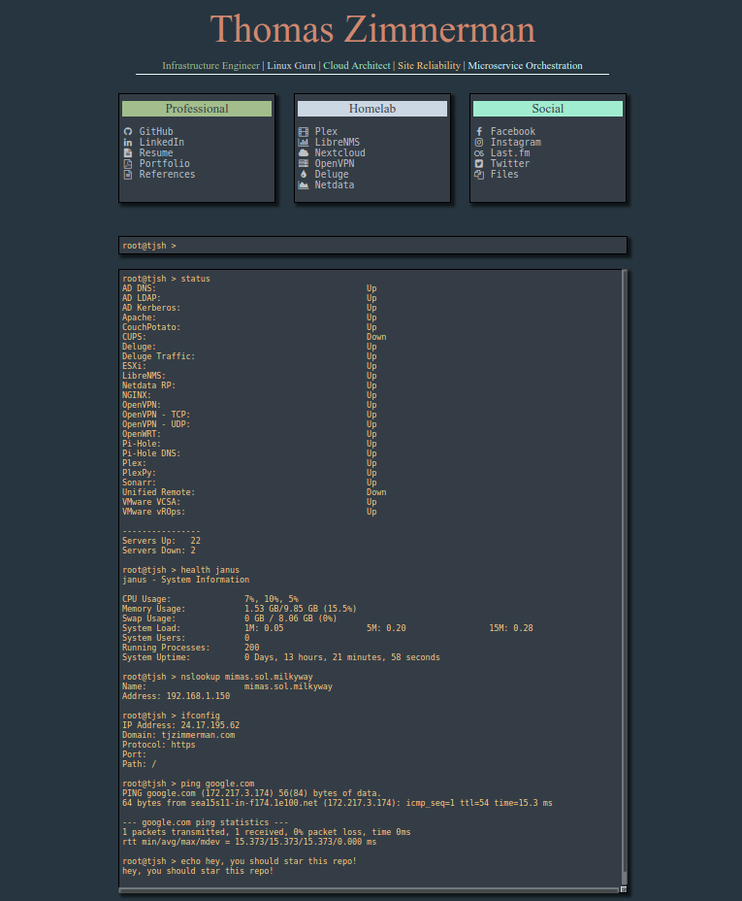
Task: Visit the Twitter link
Action: click(x=510, y=164)
